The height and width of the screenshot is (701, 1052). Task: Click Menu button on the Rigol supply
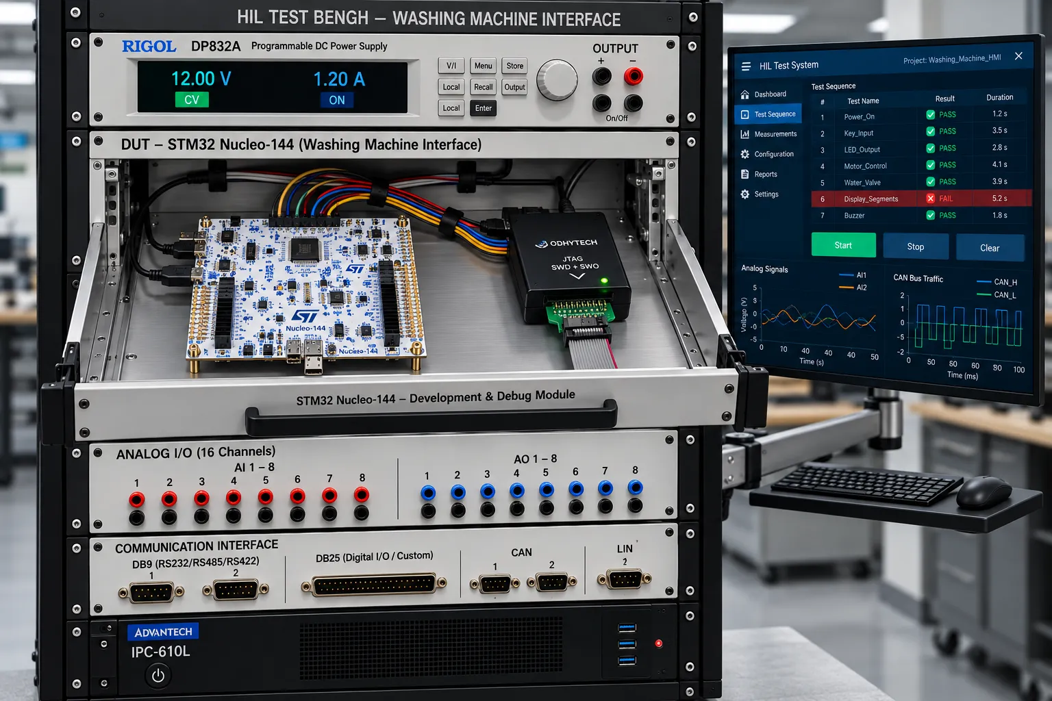click(x=484, y=66)
